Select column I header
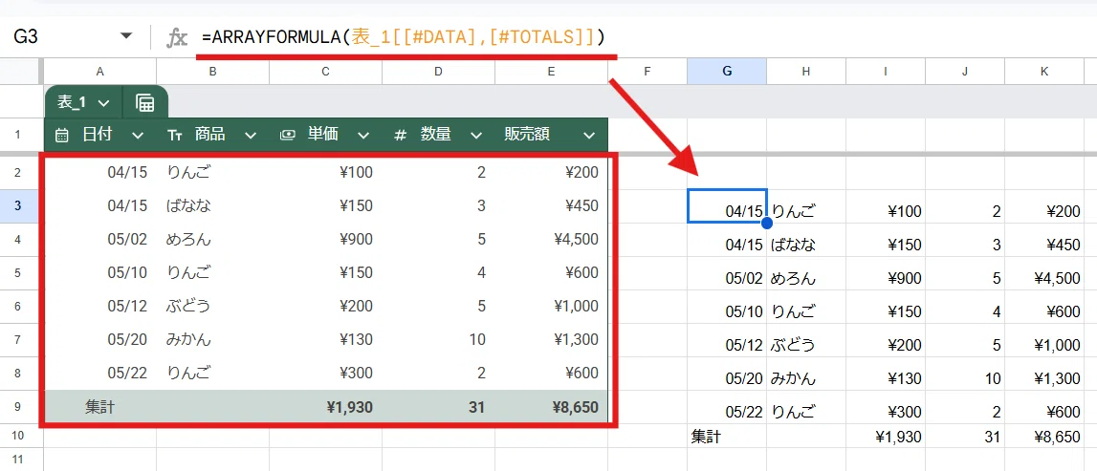The image size is (1097, 471). 885,71
